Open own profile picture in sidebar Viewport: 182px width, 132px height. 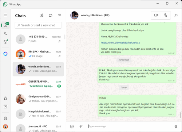[5, 127]
